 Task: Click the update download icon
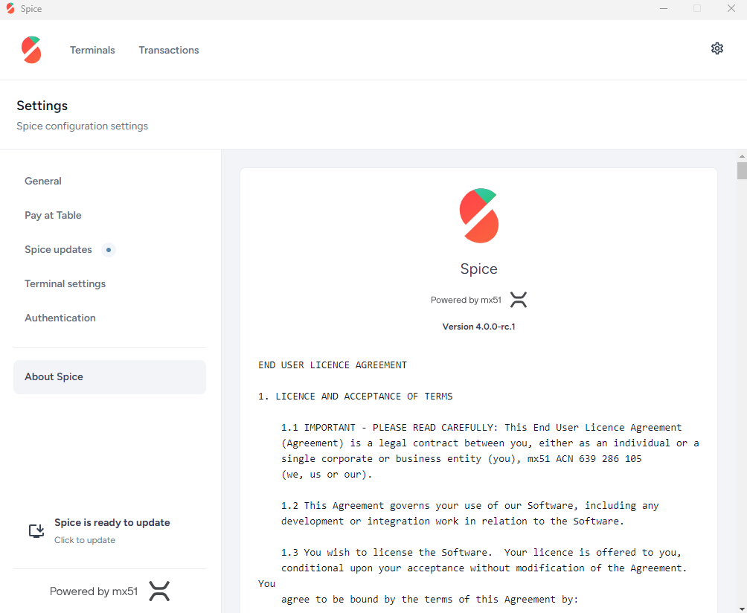click(x=36, y=530)
